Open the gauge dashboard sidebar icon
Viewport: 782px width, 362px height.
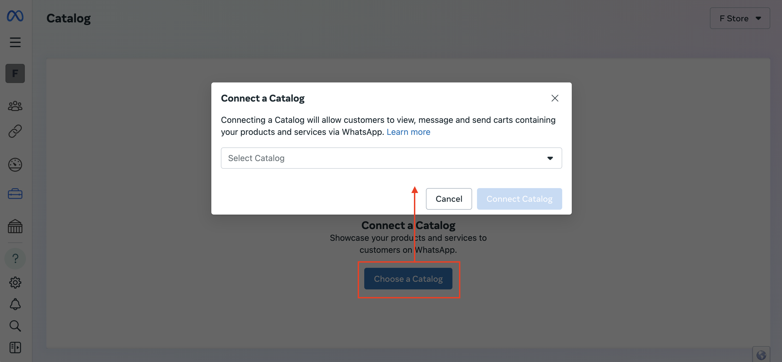click(x=15, y=164)
